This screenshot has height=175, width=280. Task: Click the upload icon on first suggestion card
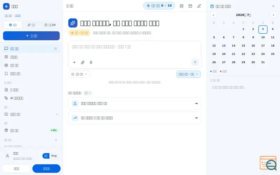point(75,103)
